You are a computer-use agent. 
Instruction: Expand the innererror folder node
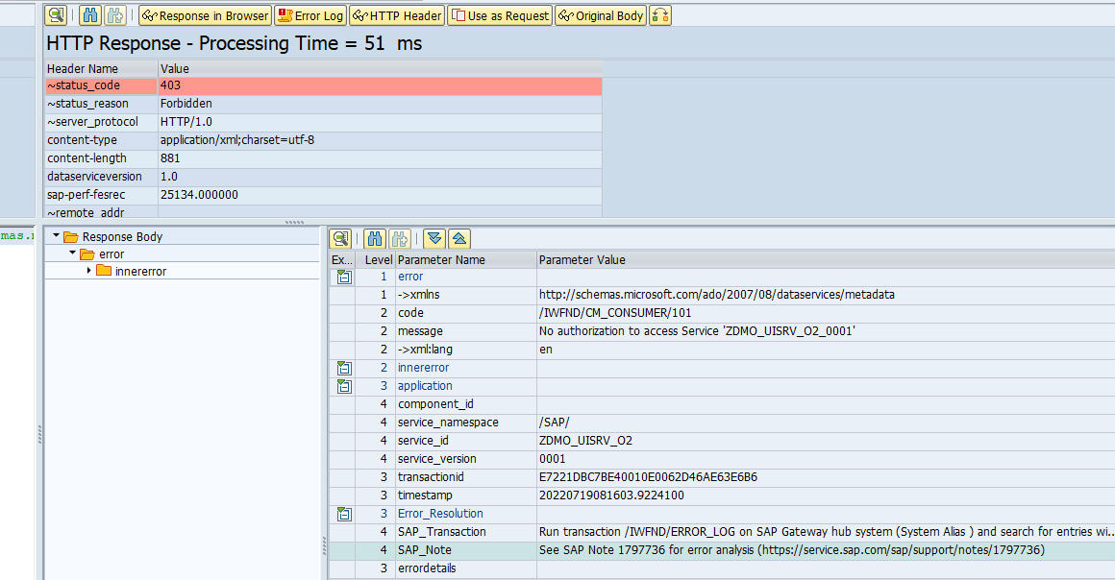click(89, 272)
